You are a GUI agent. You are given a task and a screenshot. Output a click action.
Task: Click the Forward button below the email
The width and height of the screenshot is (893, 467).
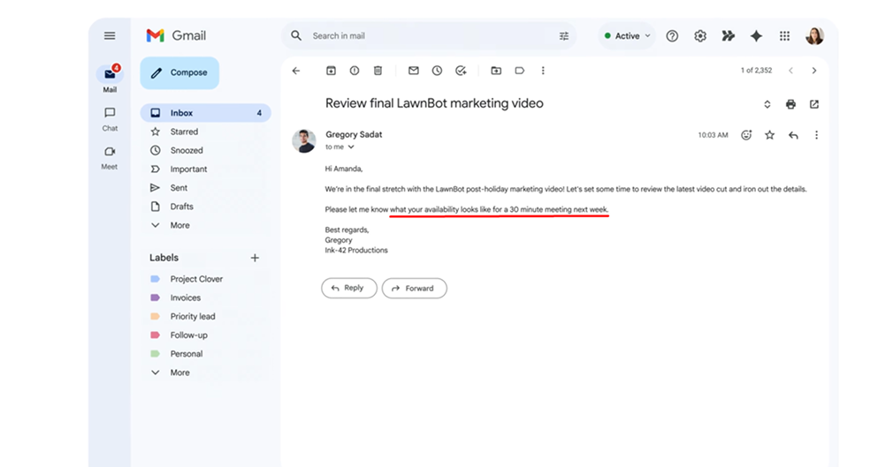click(x=414, y=288)
